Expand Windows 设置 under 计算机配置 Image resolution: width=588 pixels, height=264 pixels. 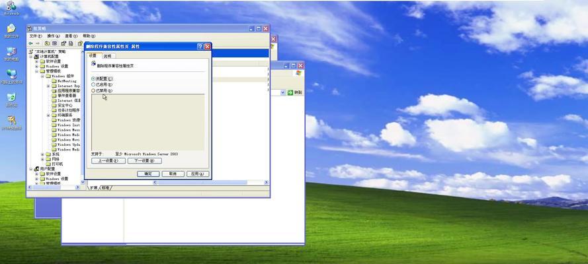coord(37,66)
